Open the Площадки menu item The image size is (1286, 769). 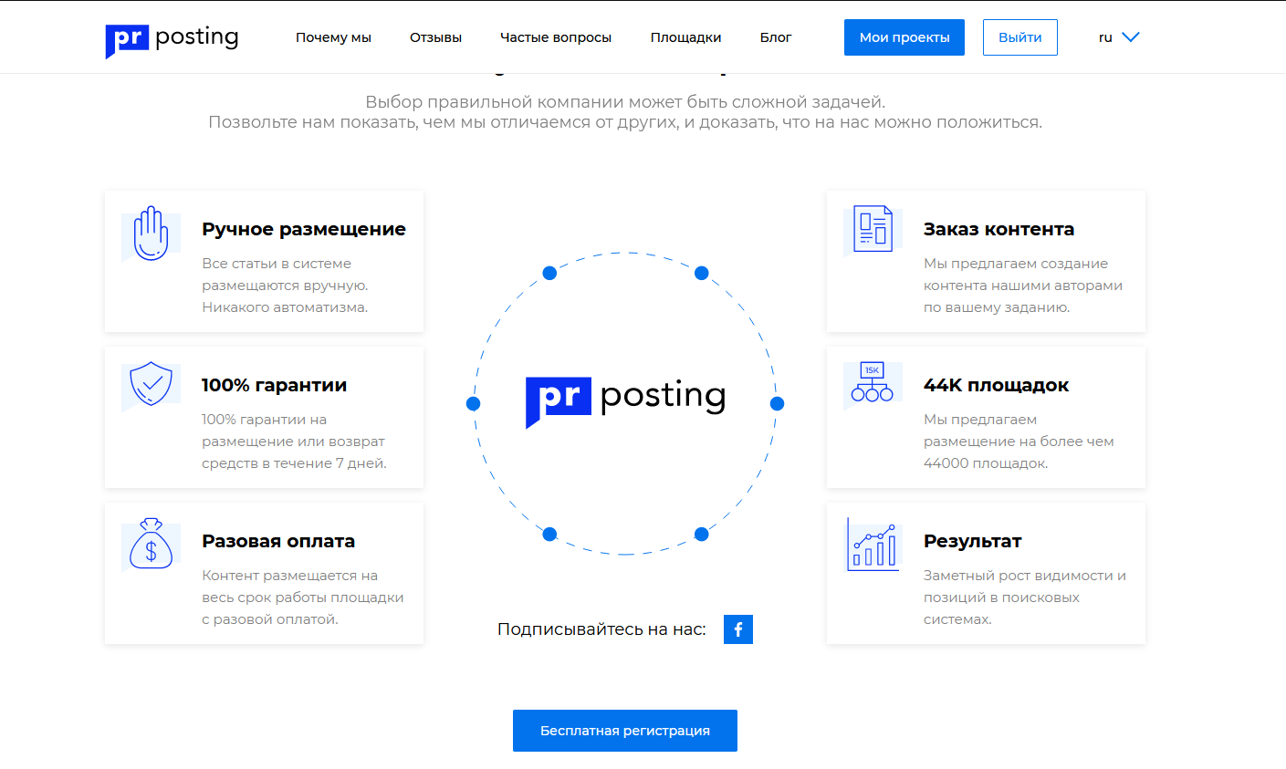685,37
